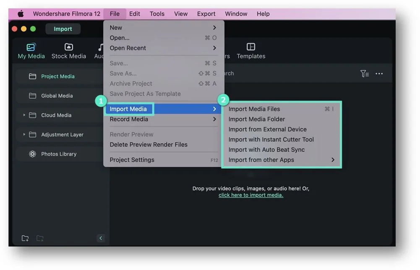Open the Tools menu
This screenshot has width=420, height=270.
[x=157, y=14]
